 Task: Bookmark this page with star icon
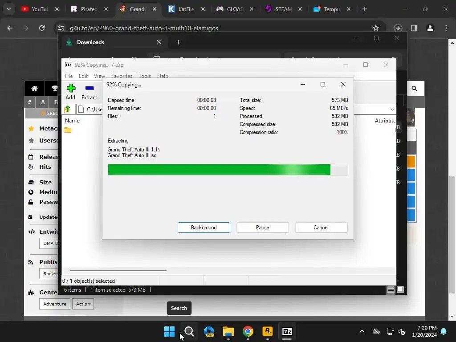point(376,28)
